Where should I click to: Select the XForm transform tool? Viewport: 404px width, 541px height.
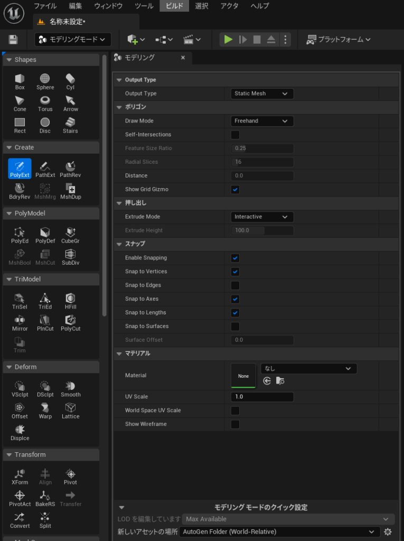click(x=20, y=476)
